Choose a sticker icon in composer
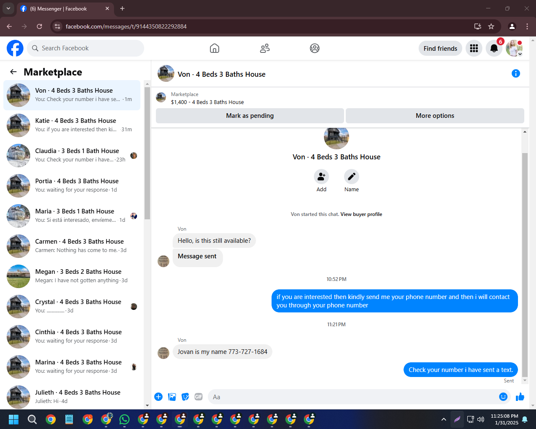This screenshot has height=429, width=536. [185, 397]
